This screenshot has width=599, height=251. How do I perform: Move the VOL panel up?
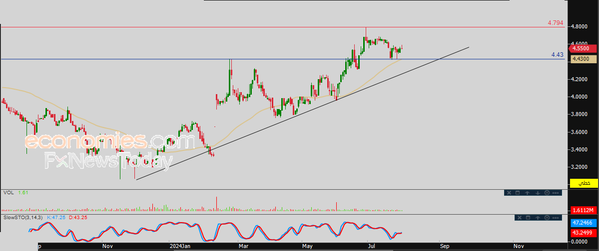527,193
